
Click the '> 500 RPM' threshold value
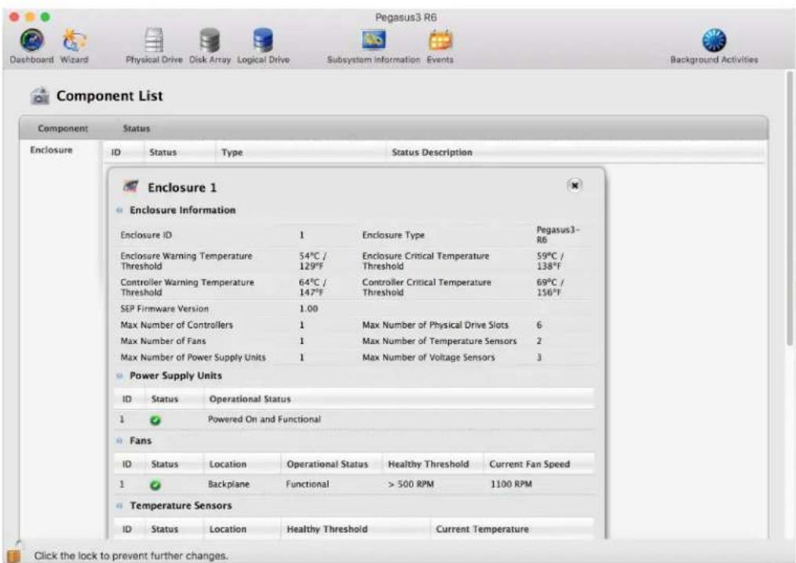411,485
